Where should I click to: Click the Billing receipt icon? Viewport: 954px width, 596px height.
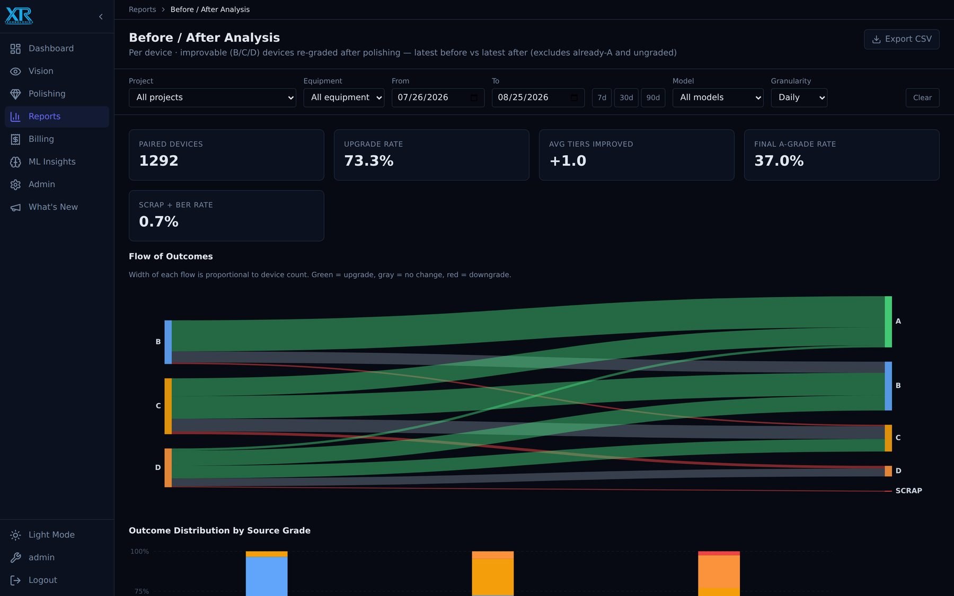point(15,139)
